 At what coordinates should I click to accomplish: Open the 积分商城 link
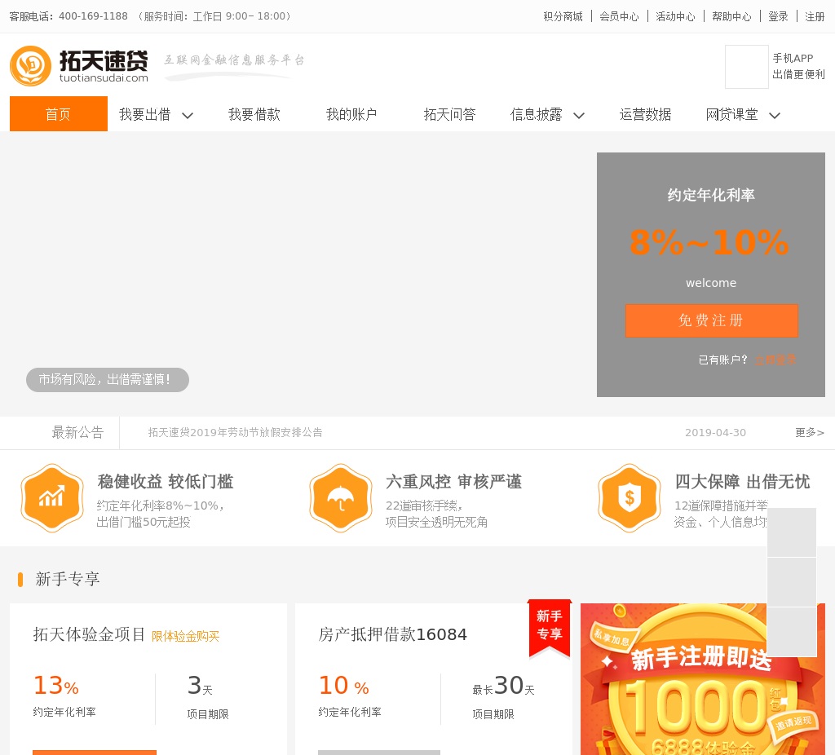click(563, 16)
